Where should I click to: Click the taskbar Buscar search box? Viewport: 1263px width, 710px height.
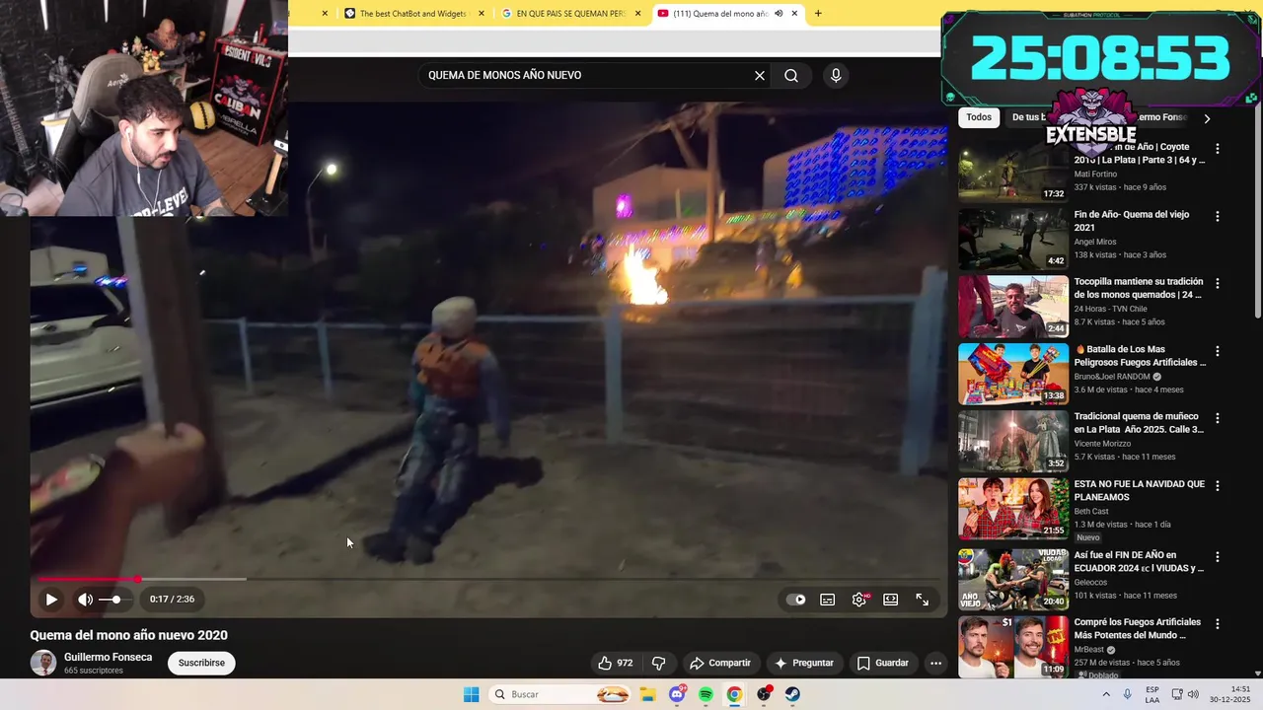pyautogui.click(x=560, y=694)
